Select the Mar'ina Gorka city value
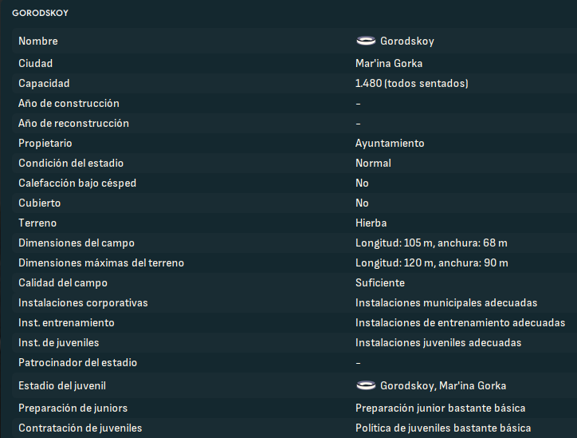The height and width of the screenshot is (438, 577). pyautogui.click(x=389, y=63)
